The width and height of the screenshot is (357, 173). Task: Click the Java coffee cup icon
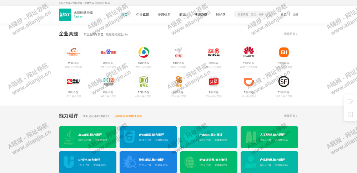(x=69, y=137)
